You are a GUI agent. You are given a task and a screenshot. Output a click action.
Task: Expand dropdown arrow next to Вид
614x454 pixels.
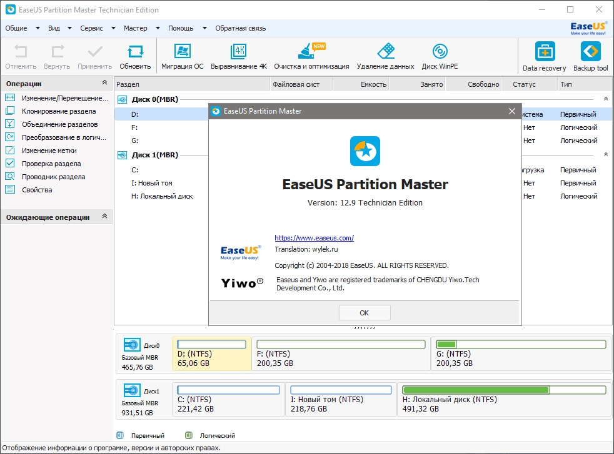pyautogui.click(x=69, y=28)
